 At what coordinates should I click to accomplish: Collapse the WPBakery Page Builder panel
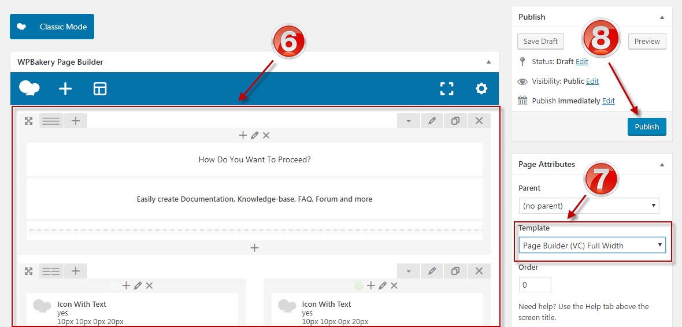pos(488,62)
